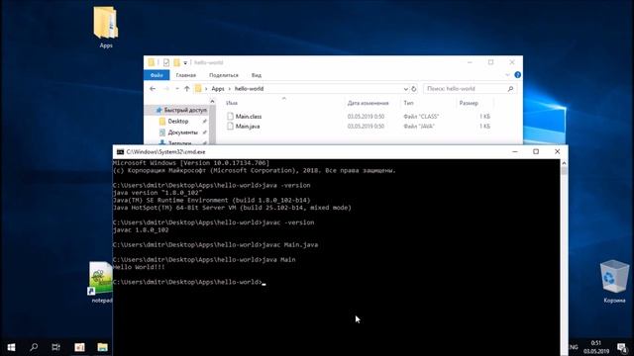
Task: Click the Main.java file icon
Action: pyautogui.click(x=230, y=127)
